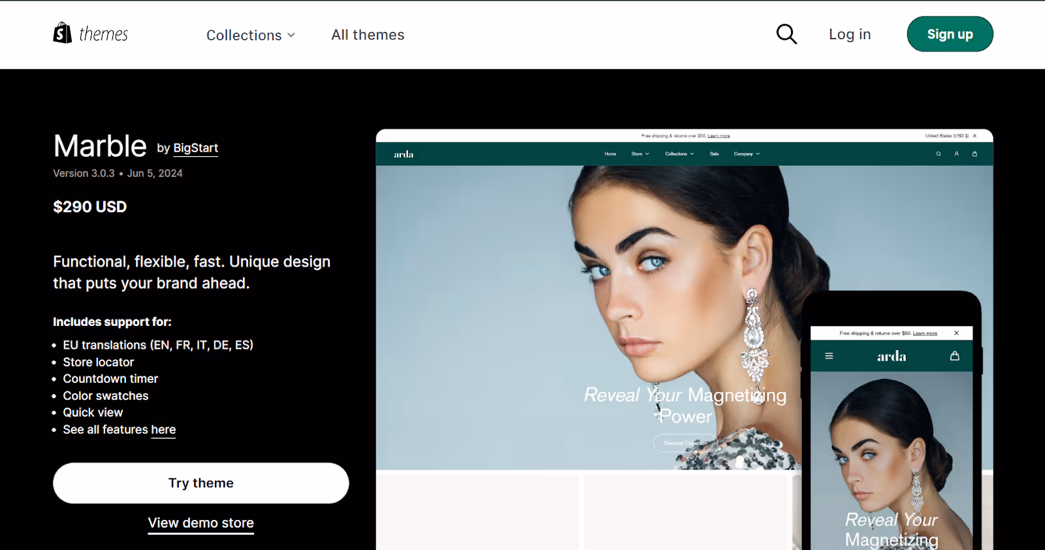Close the desktop preview announcement bar
The height and width of the screenshot is (550, 1045).
click(974, 136)
